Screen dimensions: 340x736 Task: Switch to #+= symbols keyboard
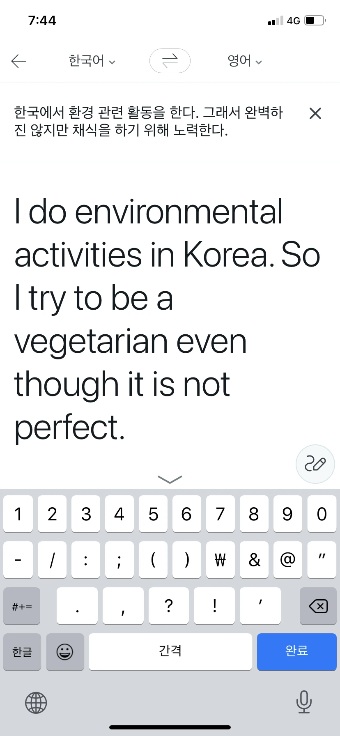[x=22, y=606]
